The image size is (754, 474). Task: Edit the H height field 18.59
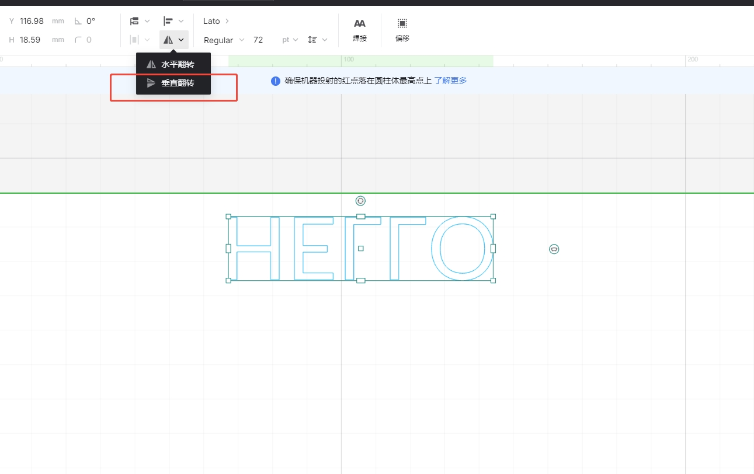click(x=30, y=40)
